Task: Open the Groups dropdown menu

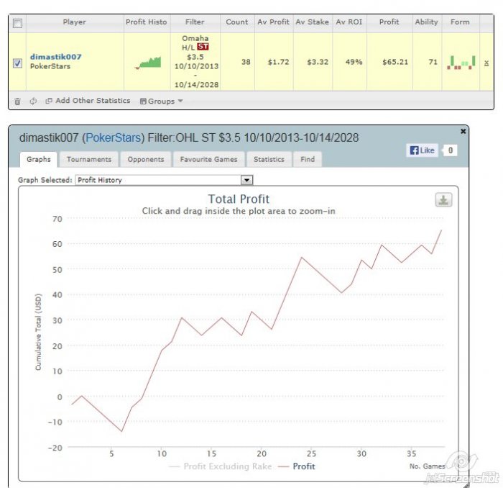Action: [162, 101]
